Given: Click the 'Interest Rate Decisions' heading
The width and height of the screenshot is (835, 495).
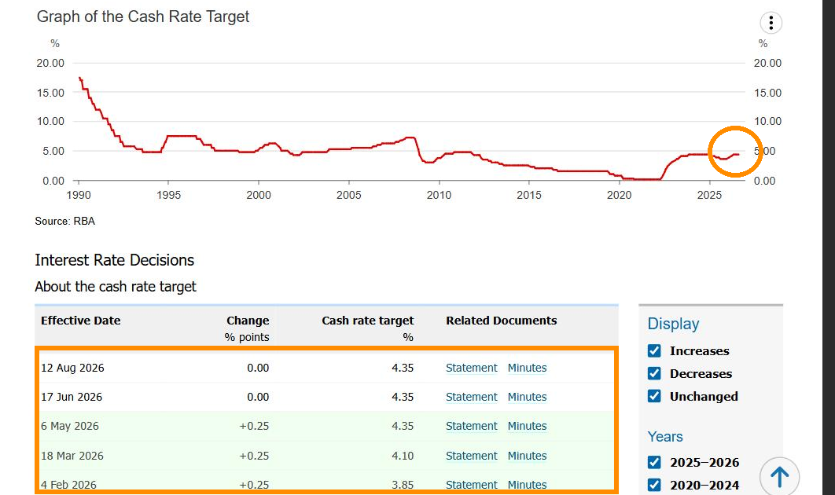Looking at the screenshot, I should point(115,260).
